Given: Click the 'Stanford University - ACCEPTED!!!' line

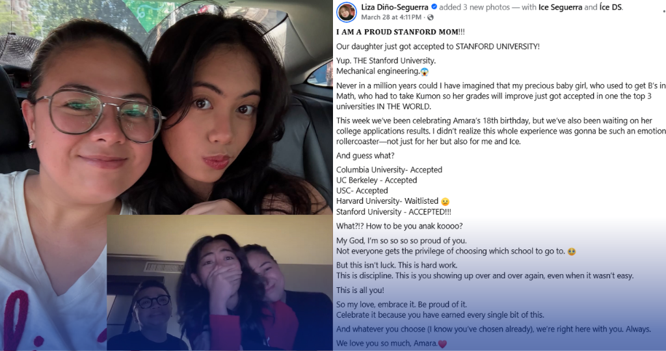Looking at the screenshot, I should tap(393, 212).
